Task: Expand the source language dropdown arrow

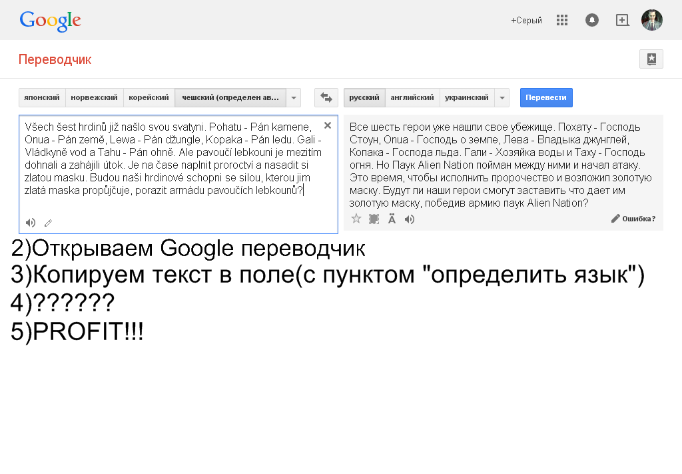Action: 294,97
